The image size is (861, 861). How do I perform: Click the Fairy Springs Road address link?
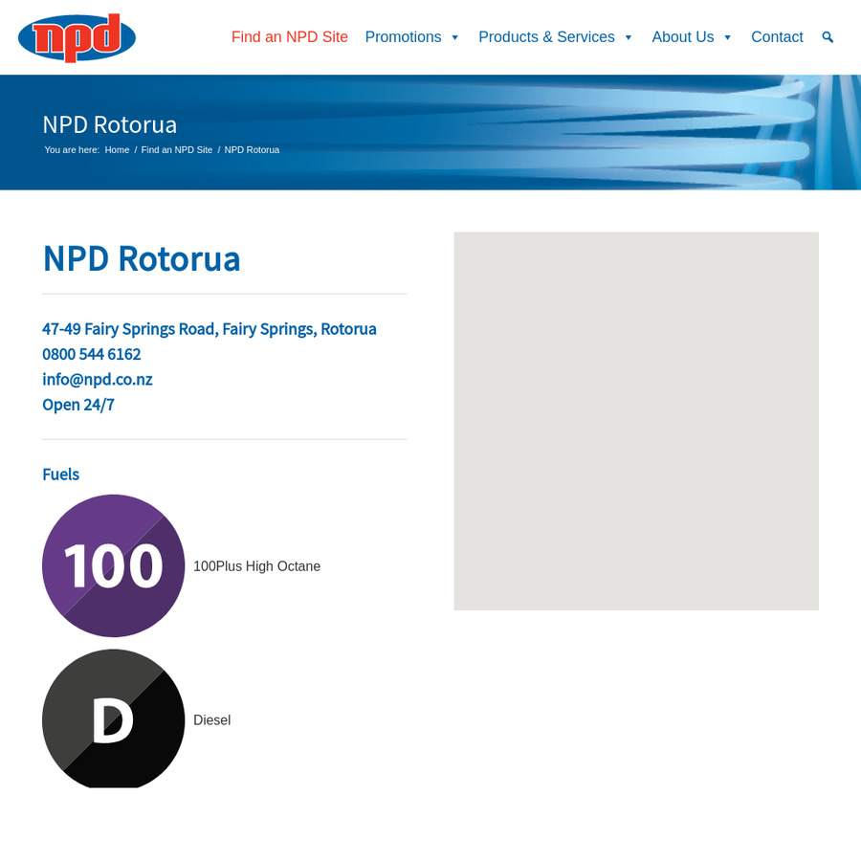click(209, 328)
